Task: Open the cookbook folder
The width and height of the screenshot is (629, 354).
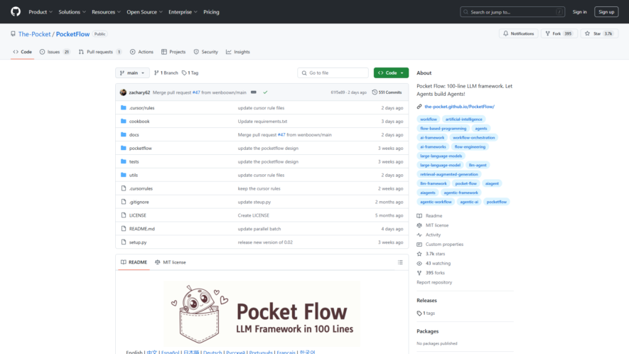Action: pos(139,122)
